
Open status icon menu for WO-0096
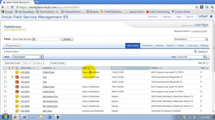click(17, 72)
